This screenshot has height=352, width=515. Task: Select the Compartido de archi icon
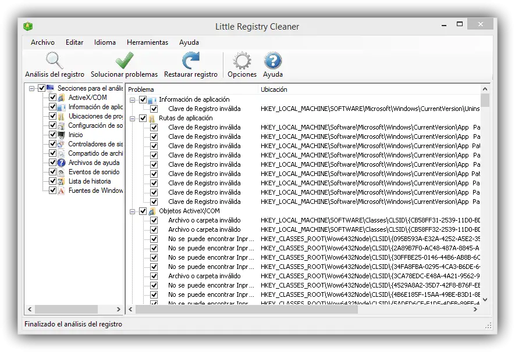[62, 153]
